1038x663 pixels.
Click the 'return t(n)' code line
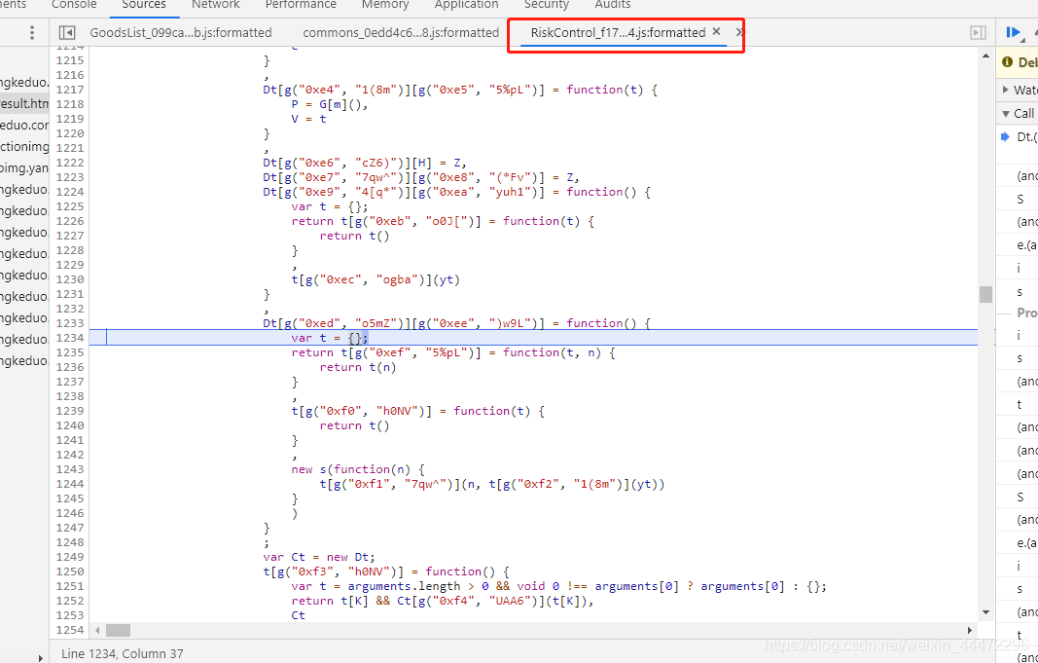[357, 367]
